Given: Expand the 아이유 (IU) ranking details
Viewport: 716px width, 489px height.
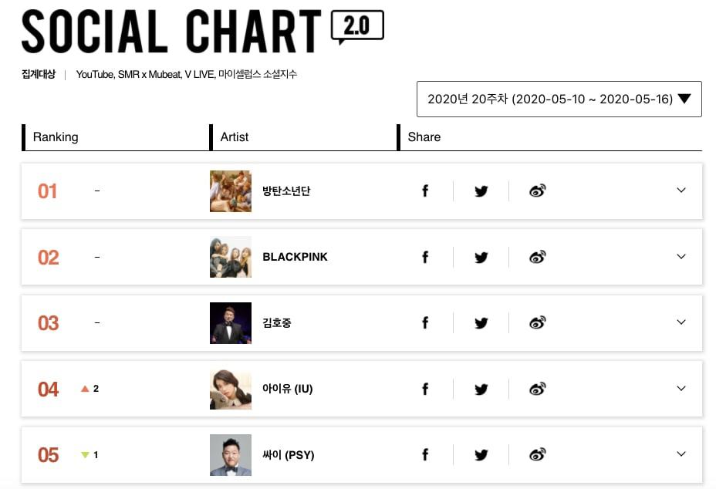Looking at the screenshot, I should [681, 389].
